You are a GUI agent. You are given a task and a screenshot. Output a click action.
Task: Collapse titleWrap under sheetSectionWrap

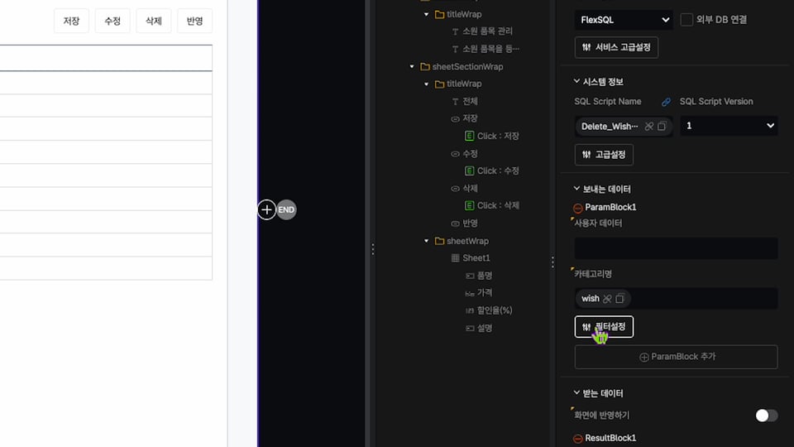(x=427, y=84)
